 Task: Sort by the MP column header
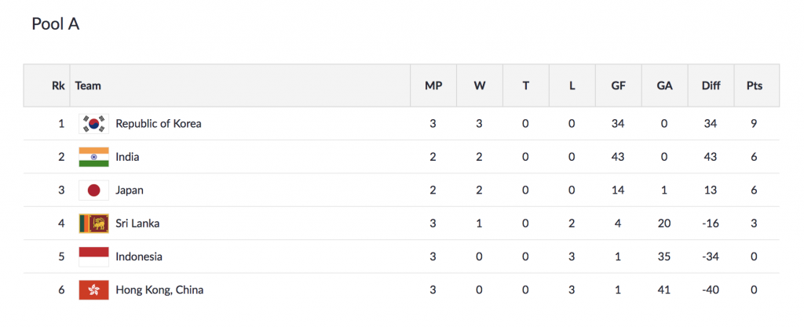pyautogui.click(x=433, y=85)
